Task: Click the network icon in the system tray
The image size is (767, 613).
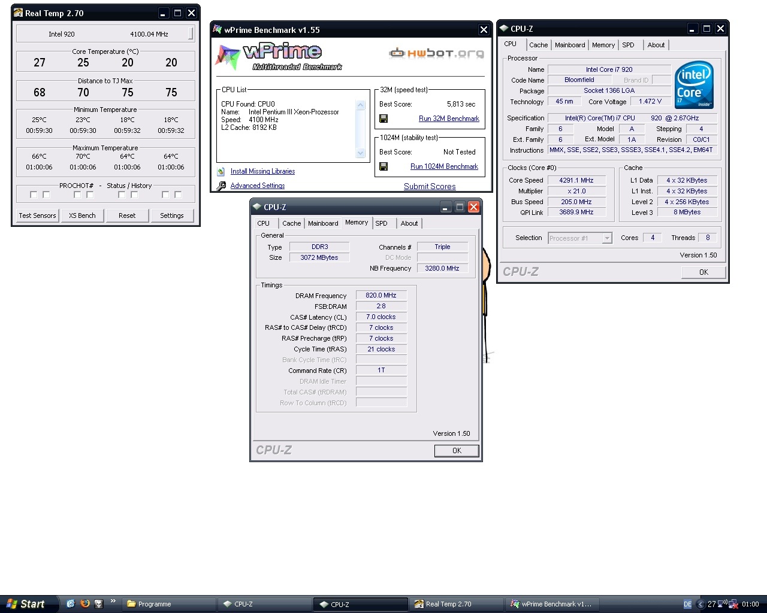Action: (x=733, y=604)
